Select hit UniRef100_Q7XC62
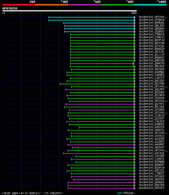 (152, 46)
